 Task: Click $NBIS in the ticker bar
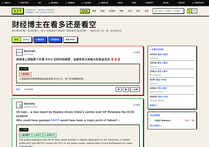[70, 3]
